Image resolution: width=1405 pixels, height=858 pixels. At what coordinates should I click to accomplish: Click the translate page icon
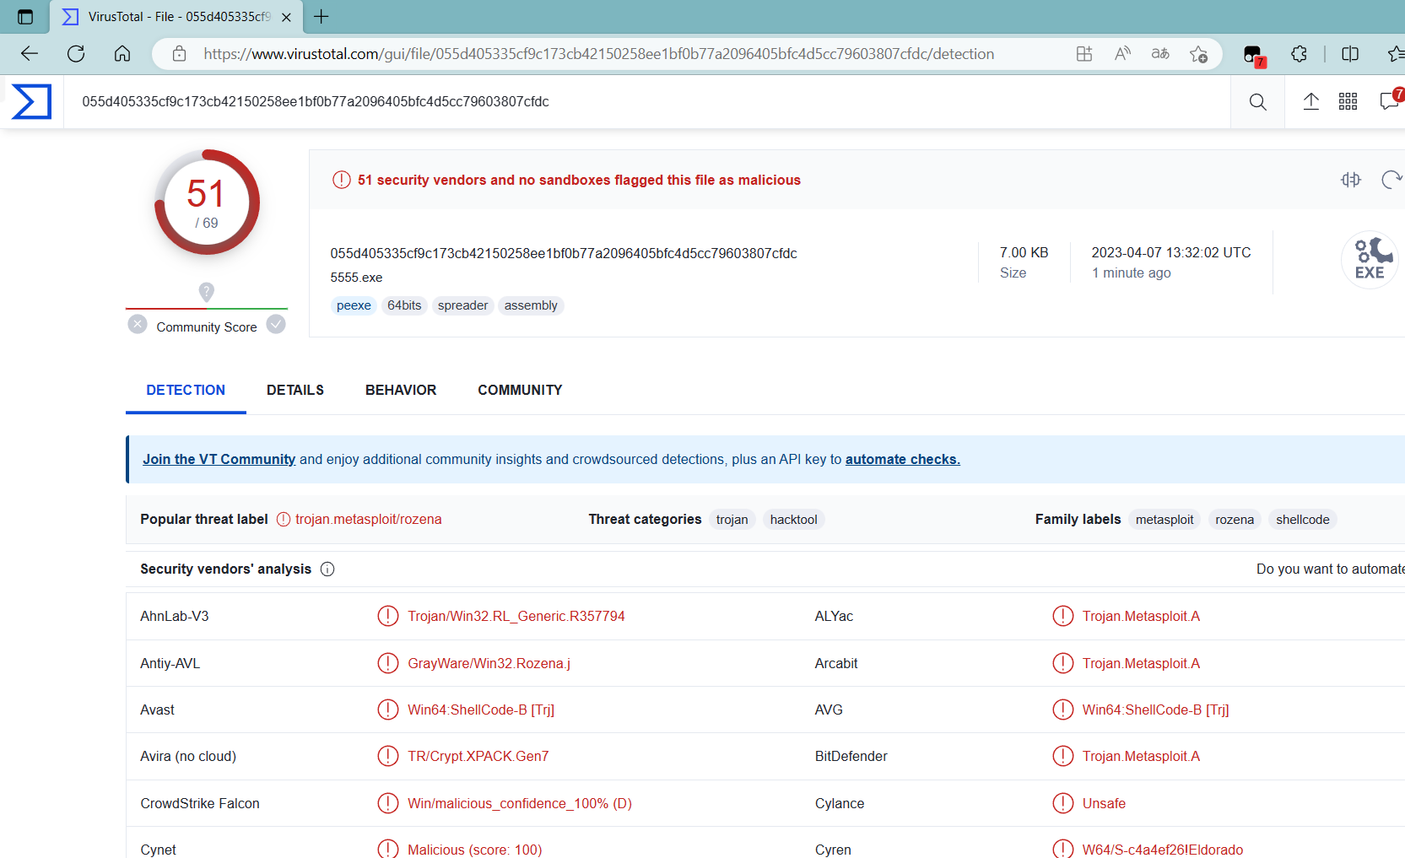point(1160,53)
